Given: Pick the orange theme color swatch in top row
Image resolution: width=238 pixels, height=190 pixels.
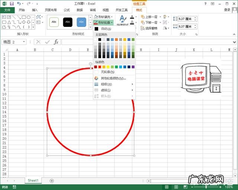Looking at the screenshot, I should (x=116, y=40).
